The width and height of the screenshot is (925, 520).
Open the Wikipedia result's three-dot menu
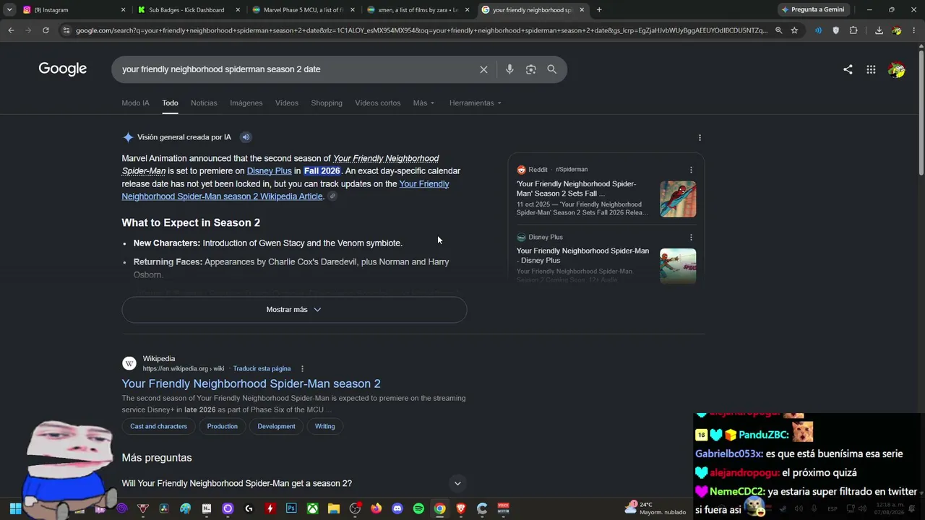(x=302, y=369)
